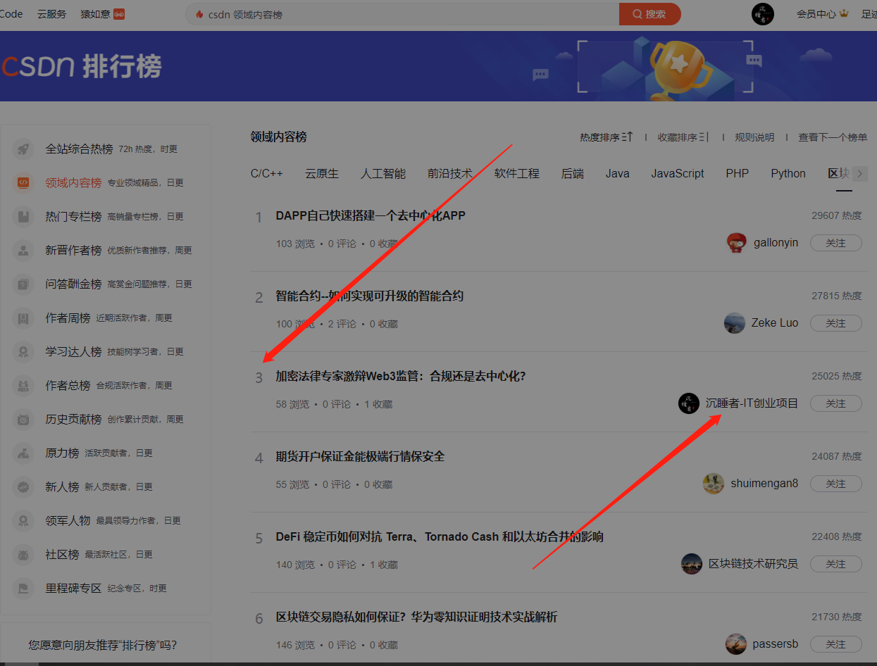Viewport: 877px width, 666px height.
Task: Switch to the JavaScript tab
Action: pos(678,174)
